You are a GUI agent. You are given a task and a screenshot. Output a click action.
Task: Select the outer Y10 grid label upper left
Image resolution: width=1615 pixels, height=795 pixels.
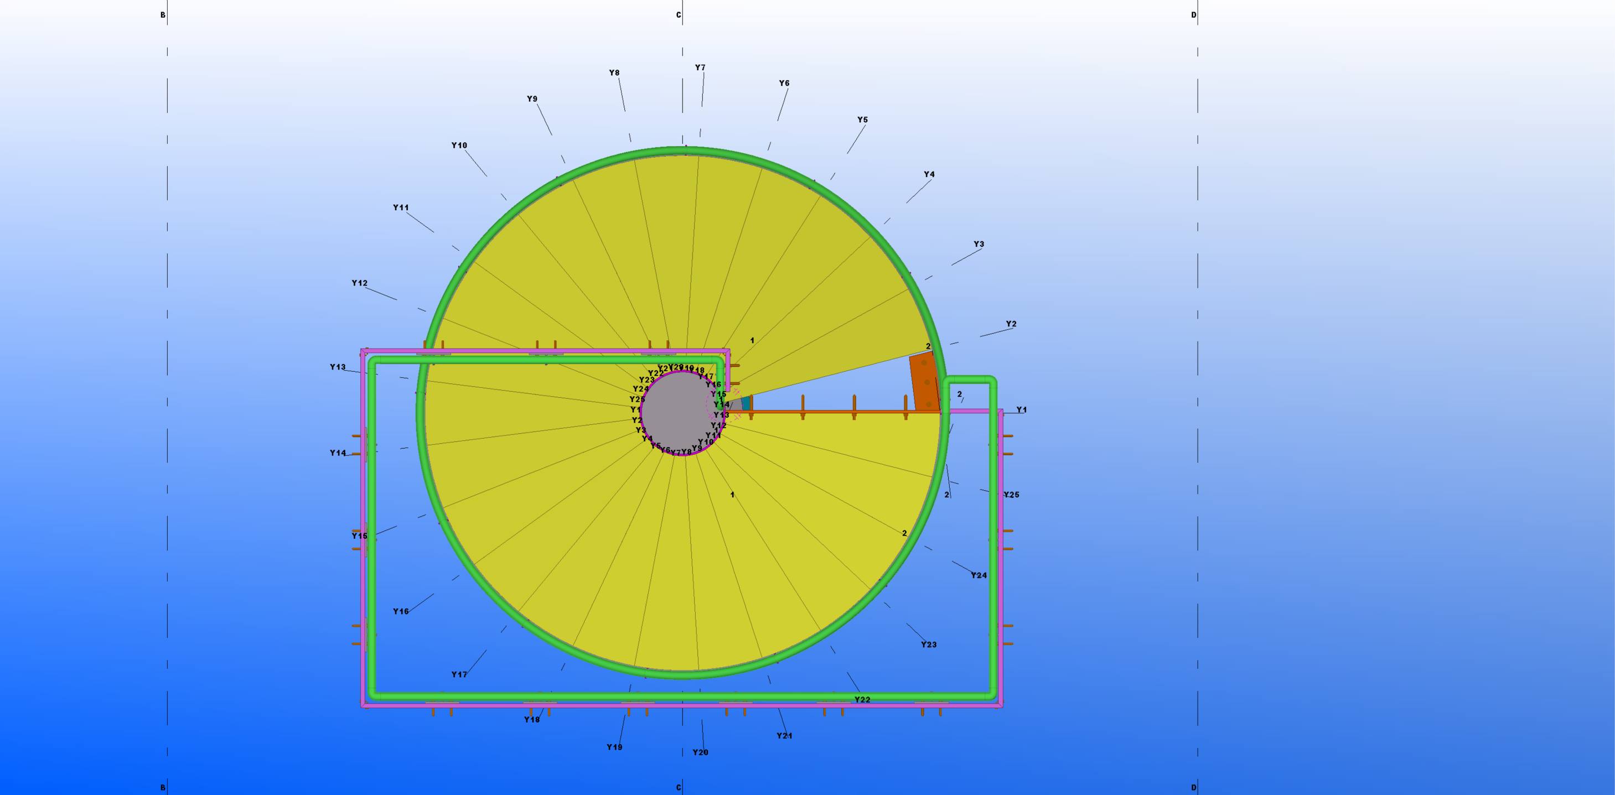click(459, 146)
